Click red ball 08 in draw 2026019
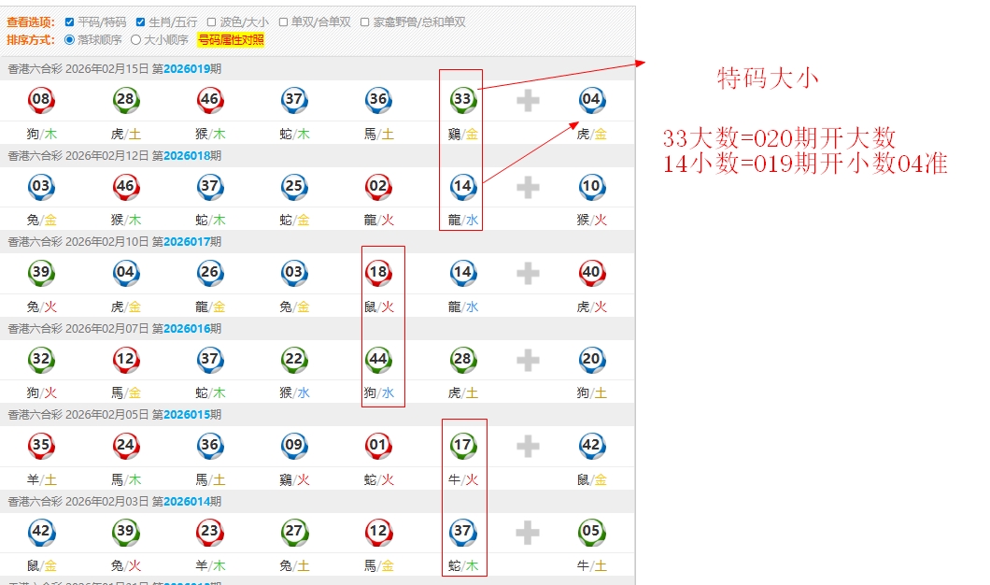Screen dimensions: 990x585 coord(41,99)
